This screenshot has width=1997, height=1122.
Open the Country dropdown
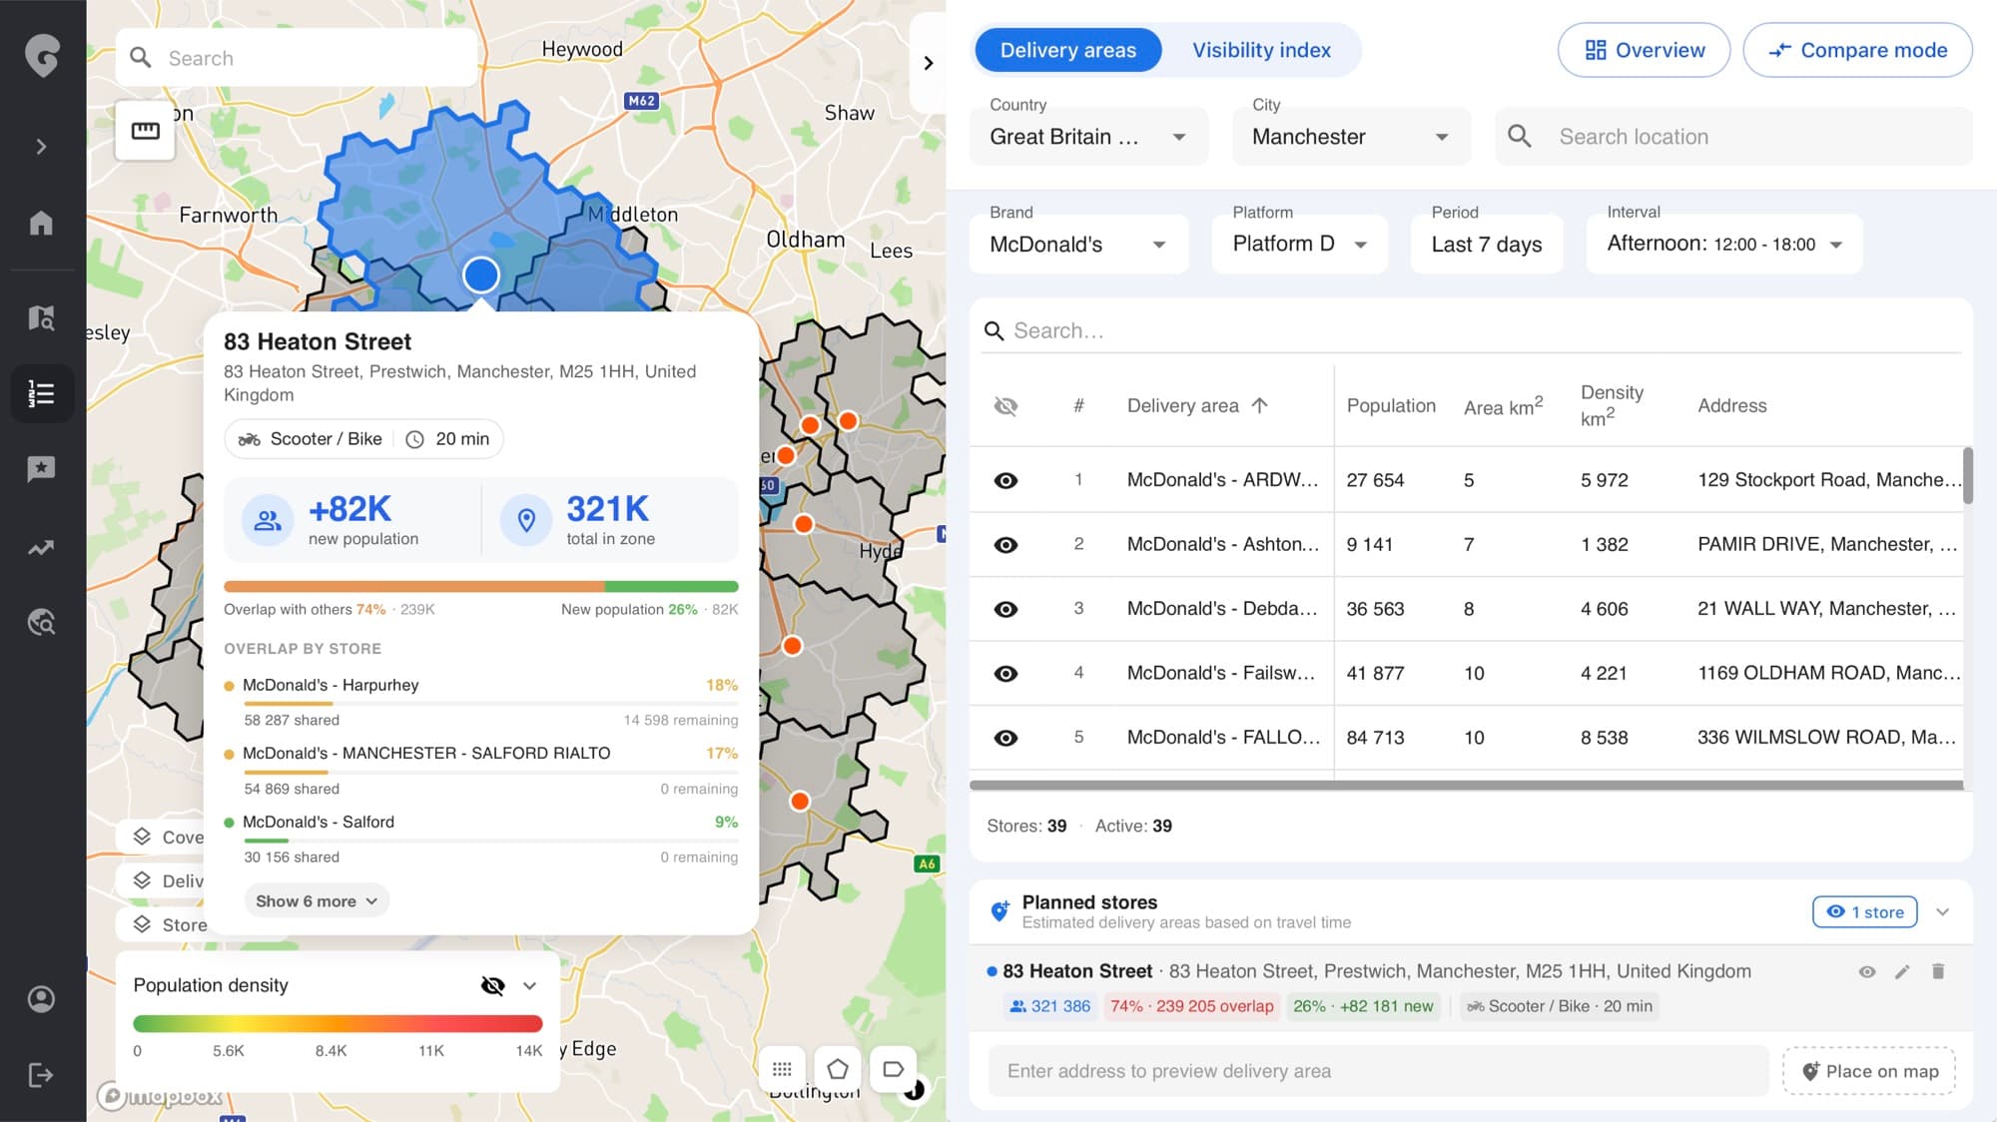(x=1088, y=137)
